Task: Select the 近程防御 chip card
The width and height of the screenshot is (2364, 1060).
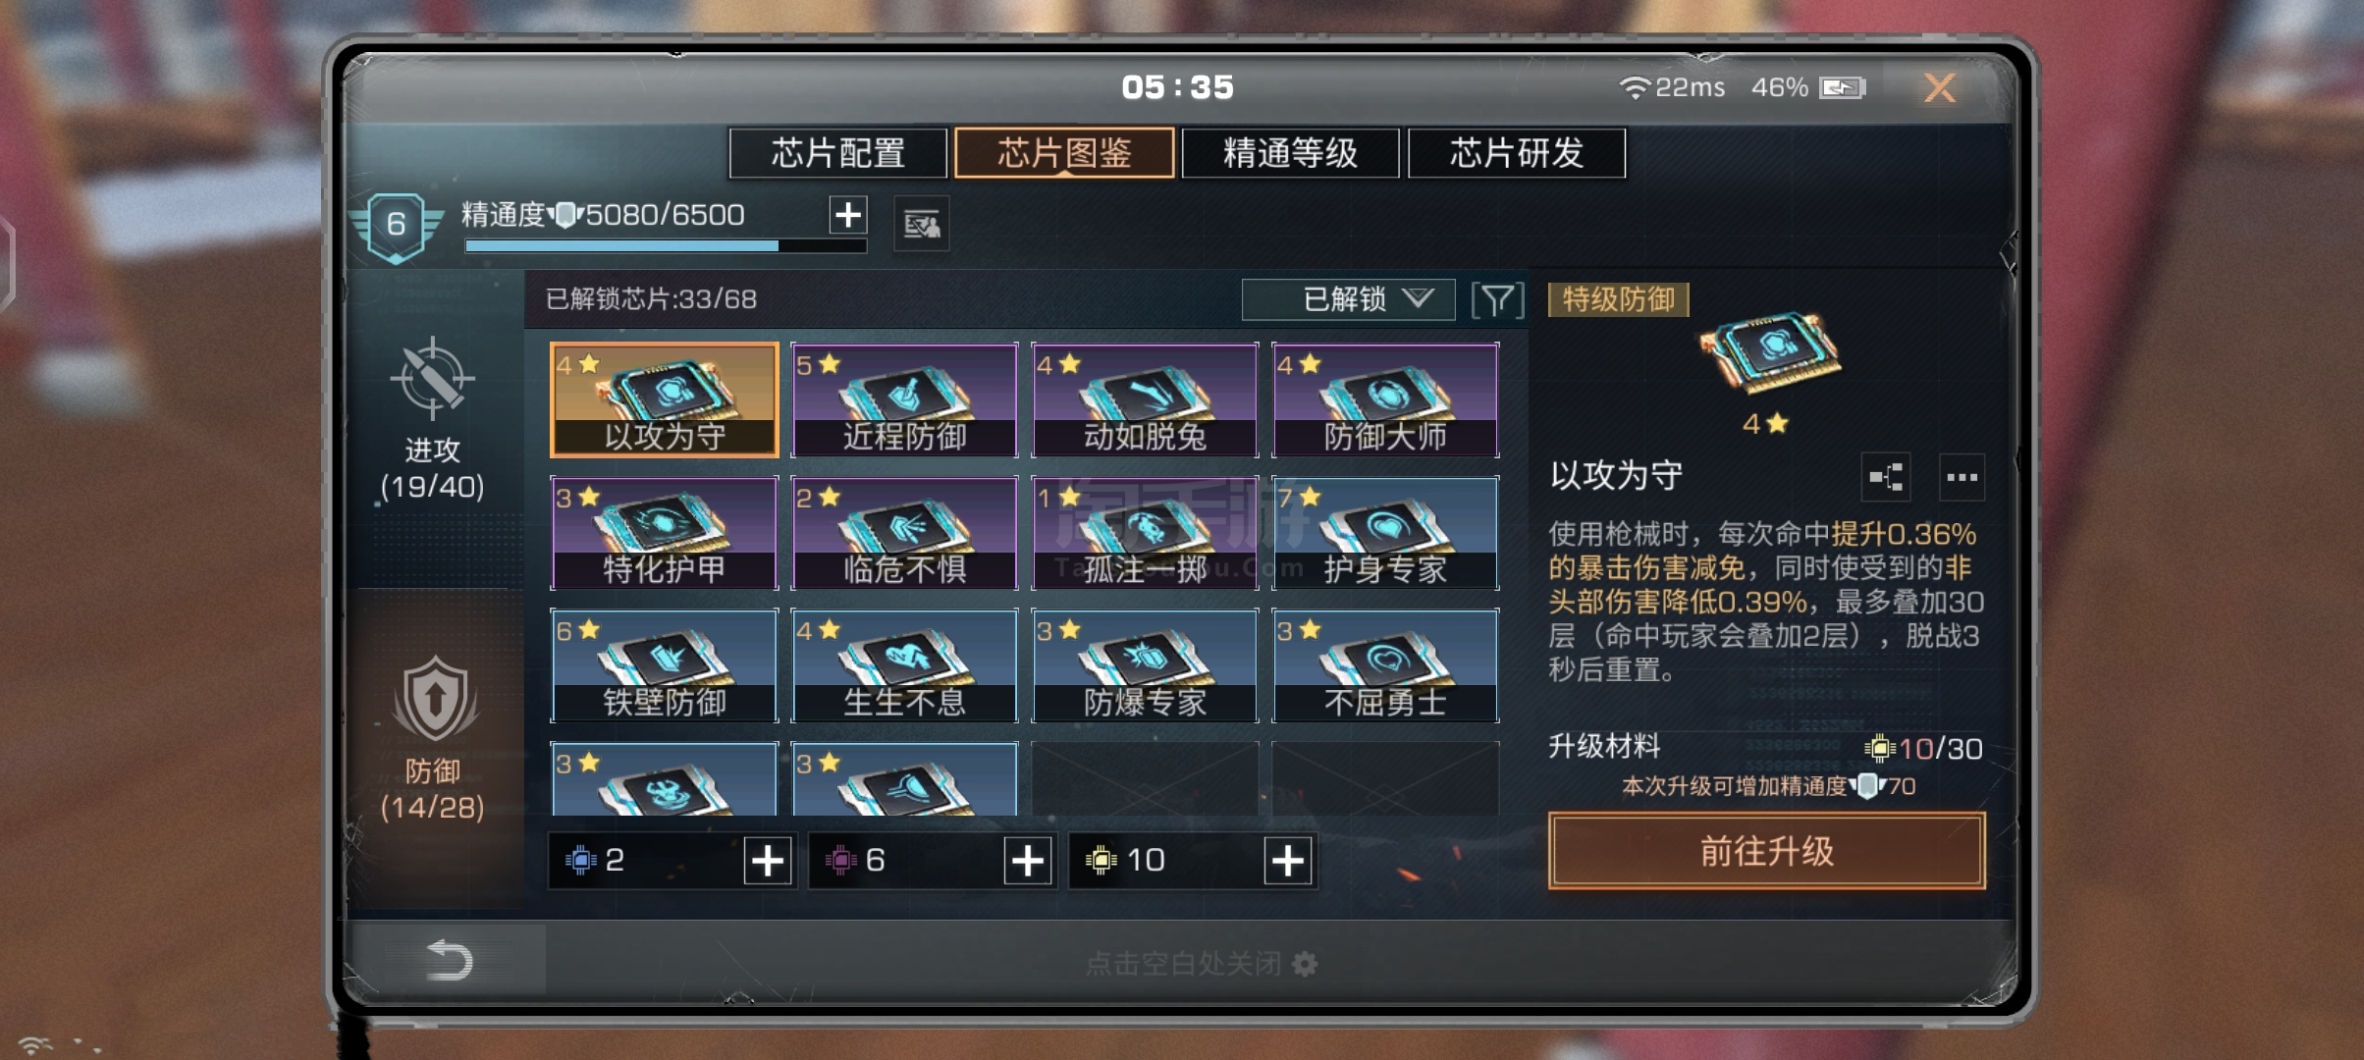Action: coord(904,400)
